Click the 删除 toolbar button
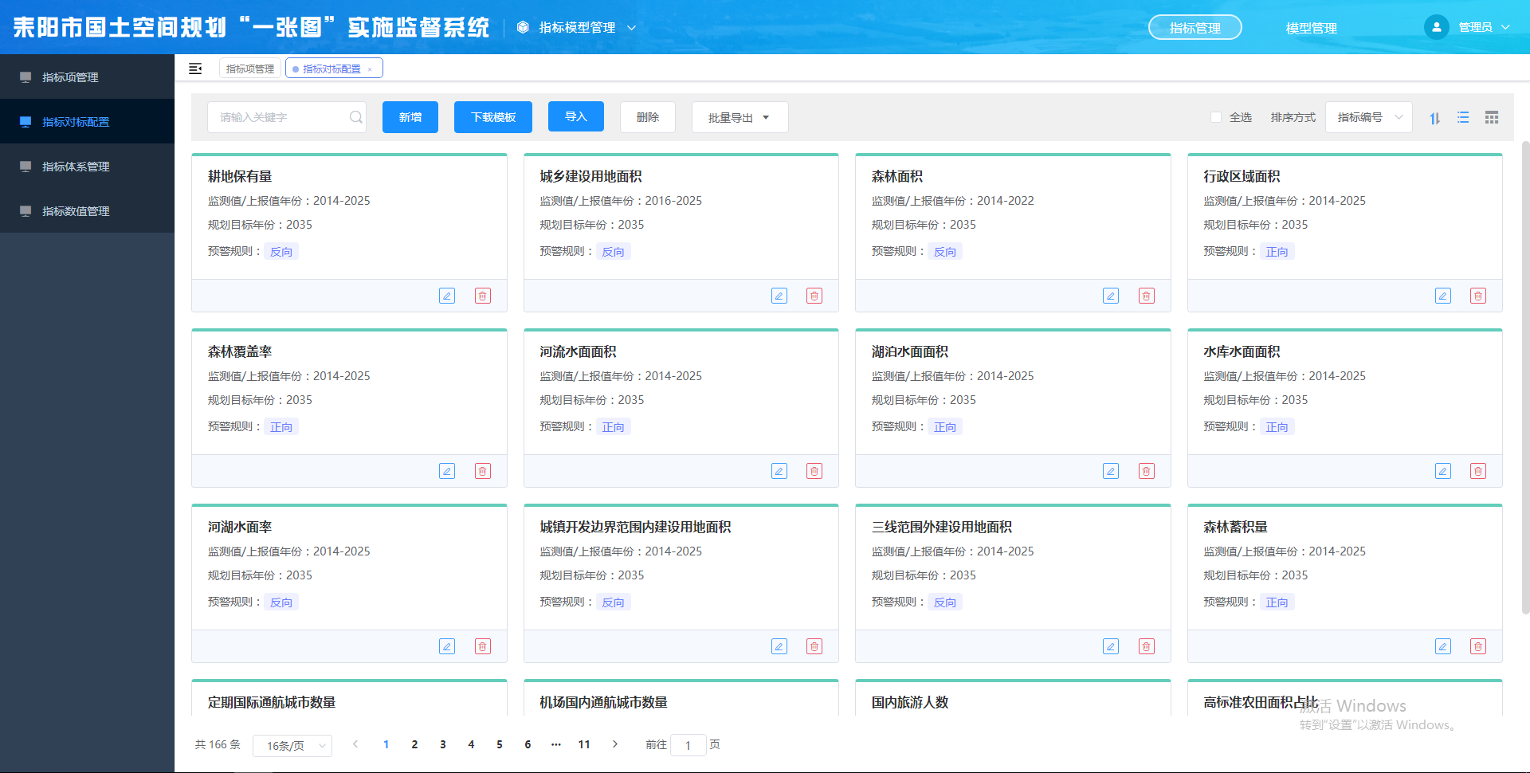This screenshot has height=773, width=1530. (647, 117)
